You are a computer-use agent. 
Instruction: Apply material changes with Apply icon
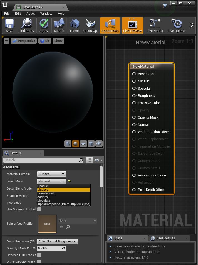44,25
